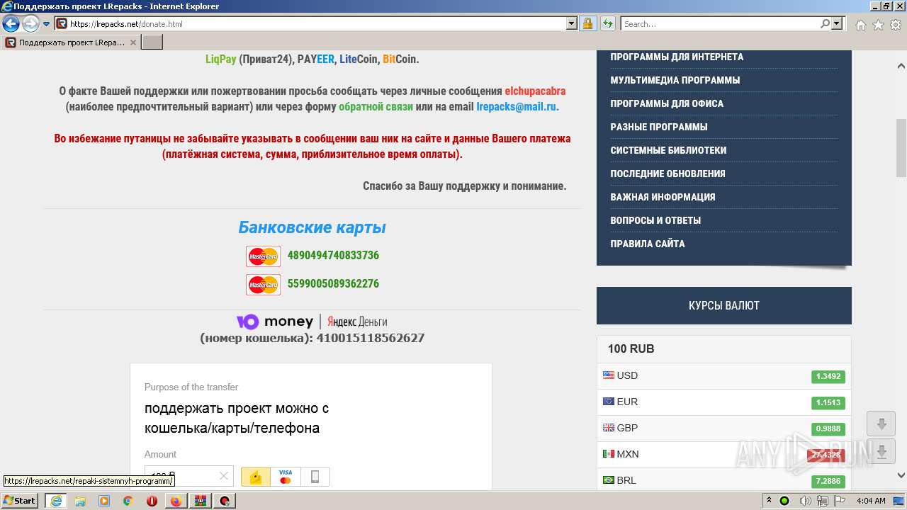Click the MasterCard logo beside 5599005089362276
The width and height of the screenshot is (907, 510).
pos(263,284)
